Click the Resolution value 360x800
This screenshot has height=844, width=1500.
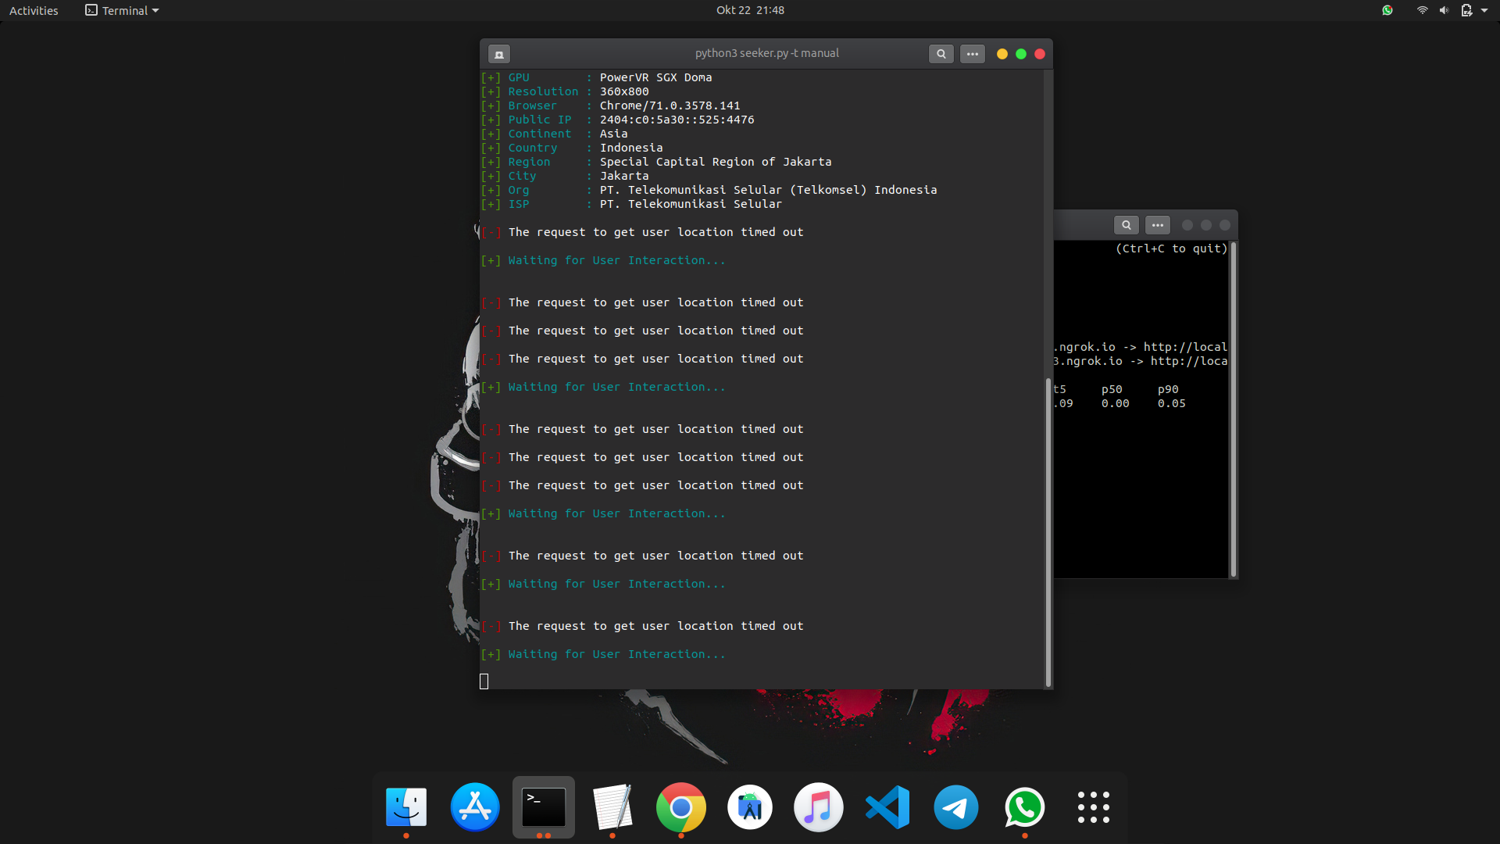pyautogui.click(x=624, y=91)
